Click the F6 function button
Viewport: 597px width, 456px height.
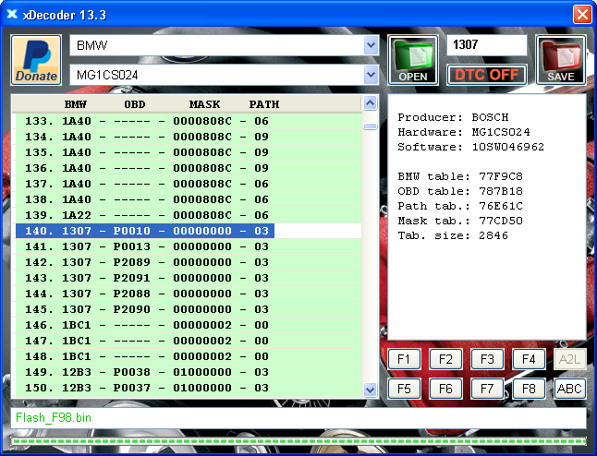[445, 389]
